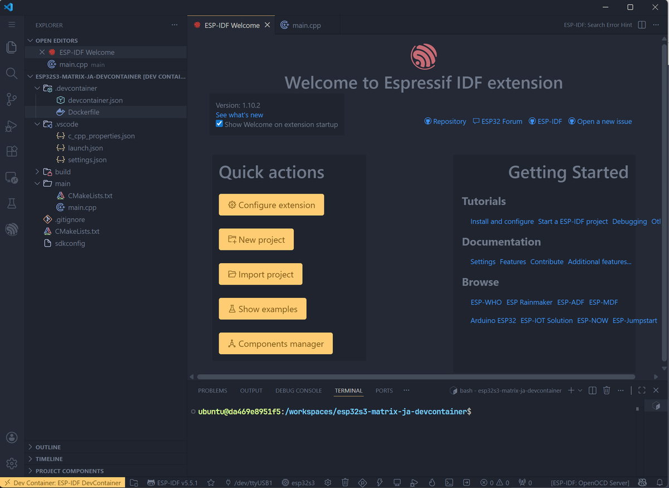Viewport: 669px width, 488px height.
Task: Run ESP-IDF full clean from status bar
Action: click(345, 482)
